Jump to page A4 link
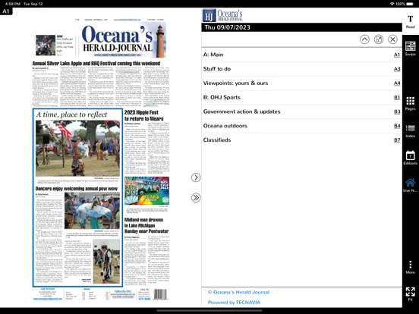Screen dimensions: 419x314 click(397, 83)
